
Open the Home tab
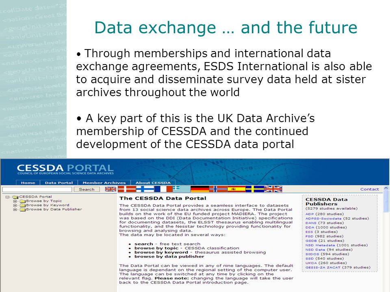28,183
